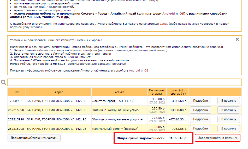This screenshot has width=248, height=149.
Task: Close the mobile phone registration notice
Action: [x=237, y=39]
